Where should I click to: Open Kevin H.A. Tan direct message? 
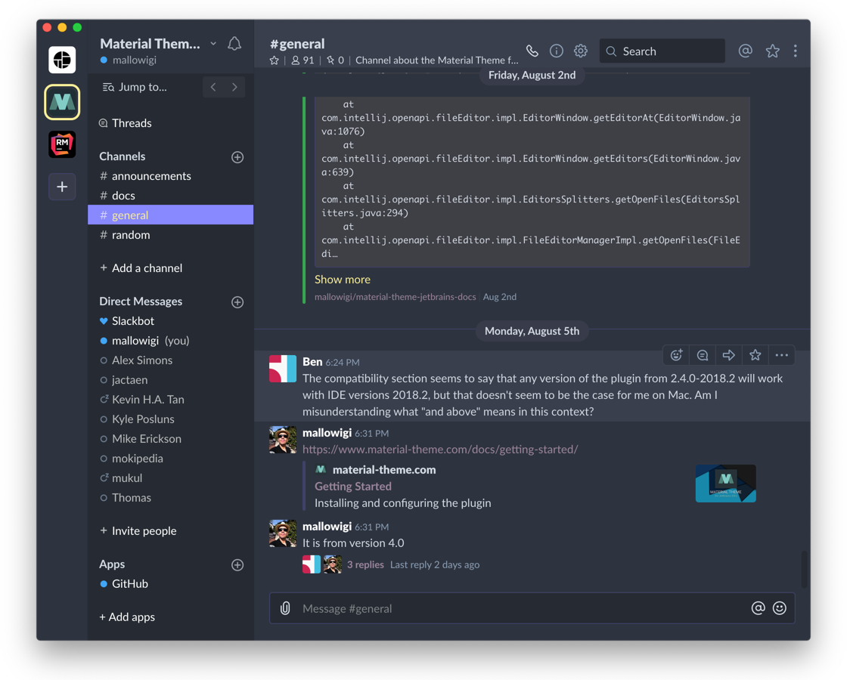click(171, 400)
